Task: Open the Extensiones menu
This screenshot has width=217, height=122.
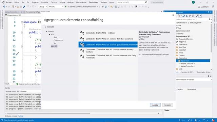Action: click(94, 2)
